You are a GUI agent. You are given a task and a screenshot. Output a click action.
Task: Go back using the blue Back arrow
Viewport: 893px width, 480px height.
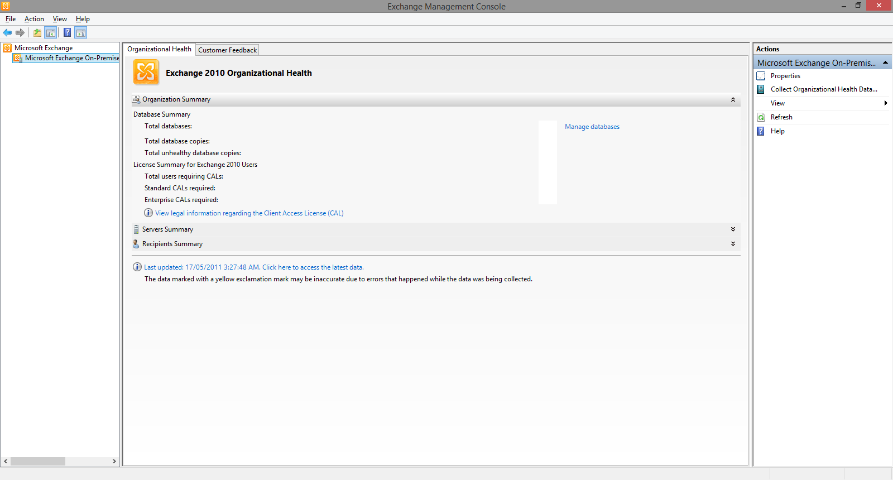coord(7,32)
